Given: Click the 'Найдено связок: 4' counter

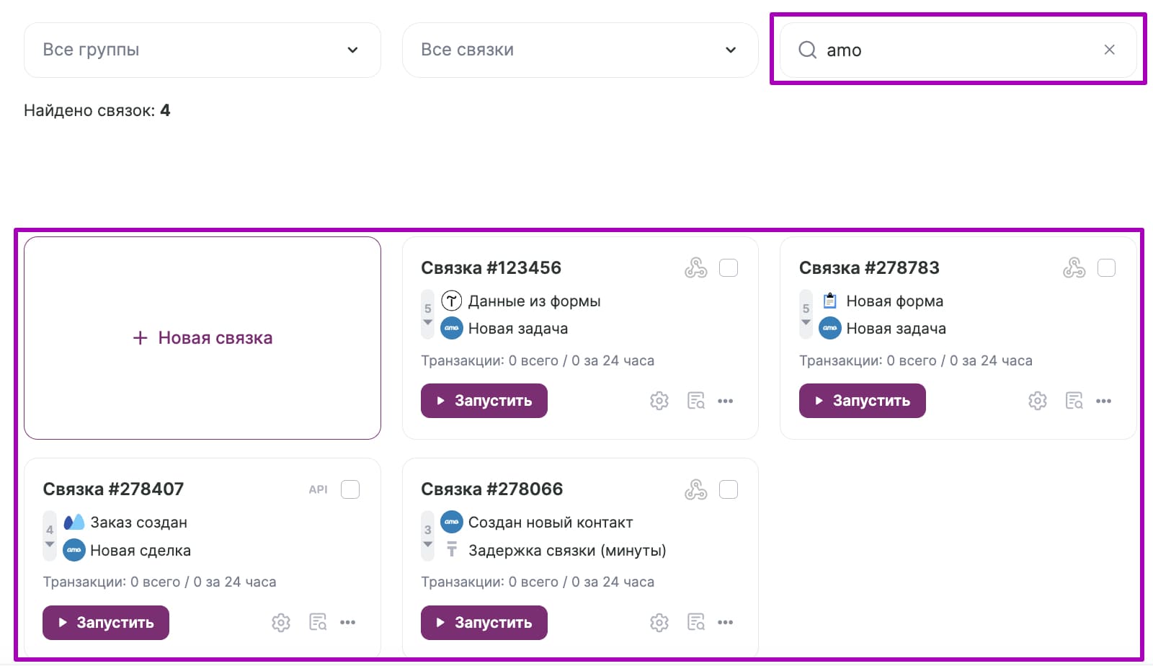Looking at the screenshot, I should (x=97, y=110).
